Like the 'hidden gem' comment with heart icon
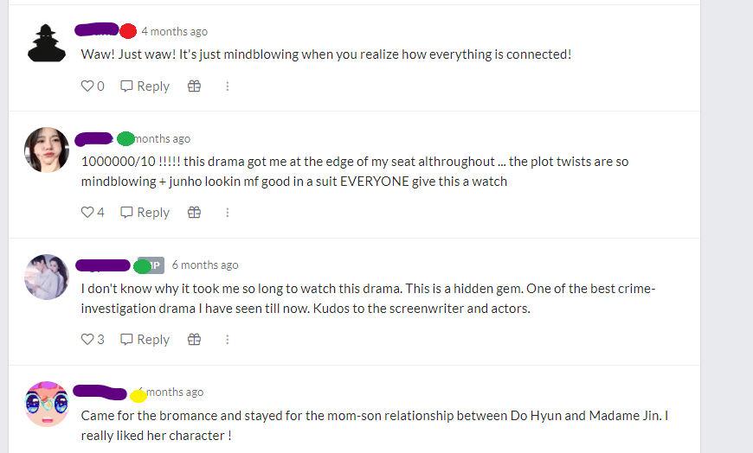753x453 pixels. (x=87, y=339)
